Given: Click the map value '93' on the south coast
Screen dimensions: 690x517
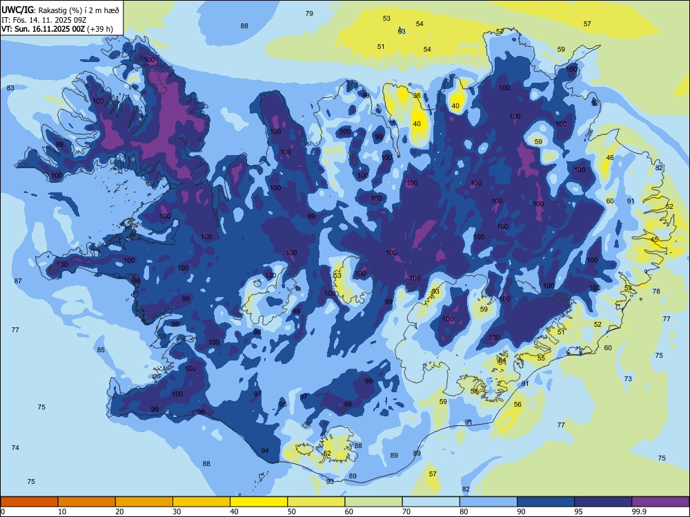Looking at the screenshot, I should pyautogui.click(x=330, y=481).
